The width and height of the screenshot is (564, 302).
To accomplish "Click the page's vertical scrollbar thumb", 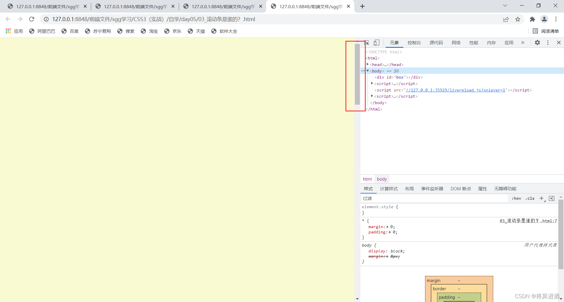I will 357,74.
